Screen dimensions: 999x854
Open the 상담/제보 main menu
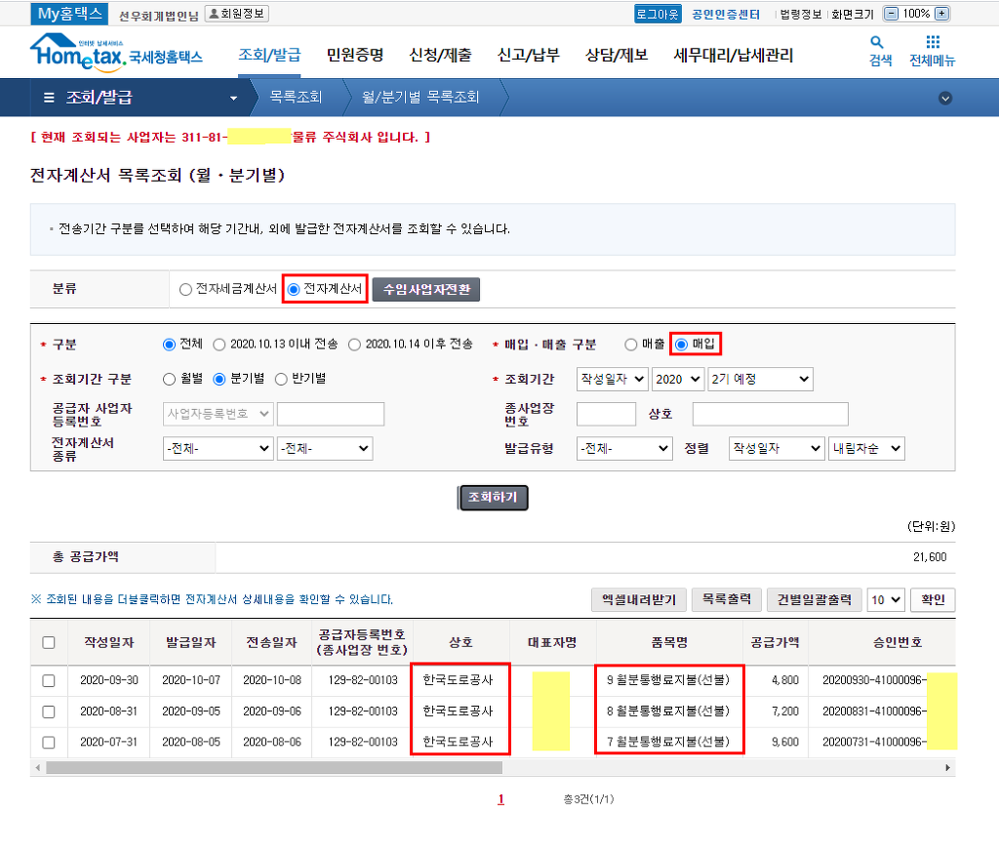click(617, 55)
